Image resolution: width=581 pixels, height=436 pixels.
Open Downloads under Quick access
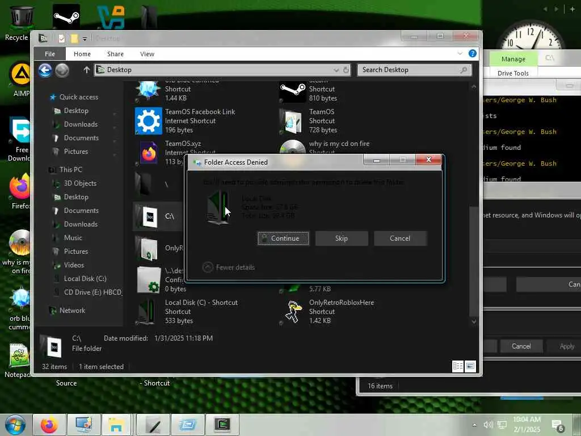click(81, 124)
